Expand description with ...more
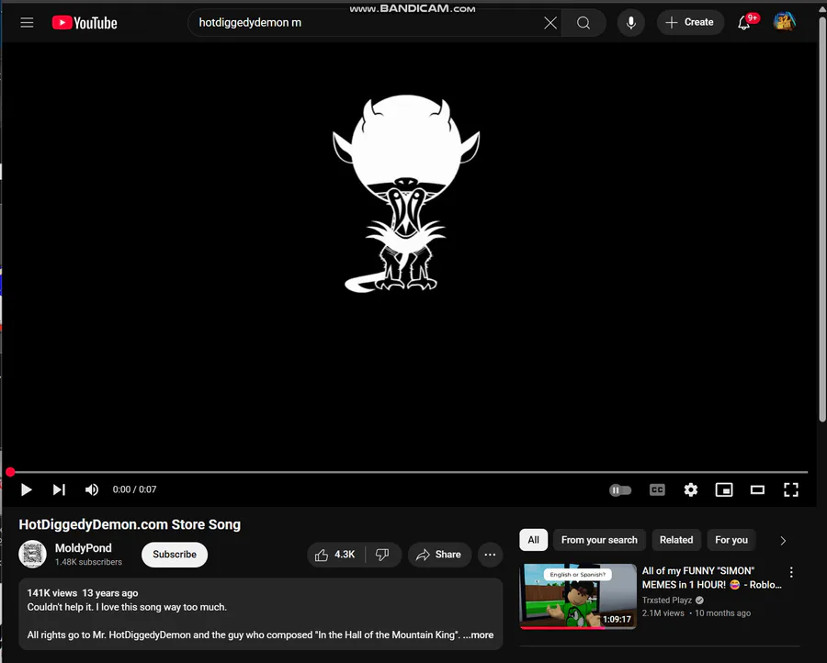This screenshot has width=827, height=663. [x=479, y=635]
